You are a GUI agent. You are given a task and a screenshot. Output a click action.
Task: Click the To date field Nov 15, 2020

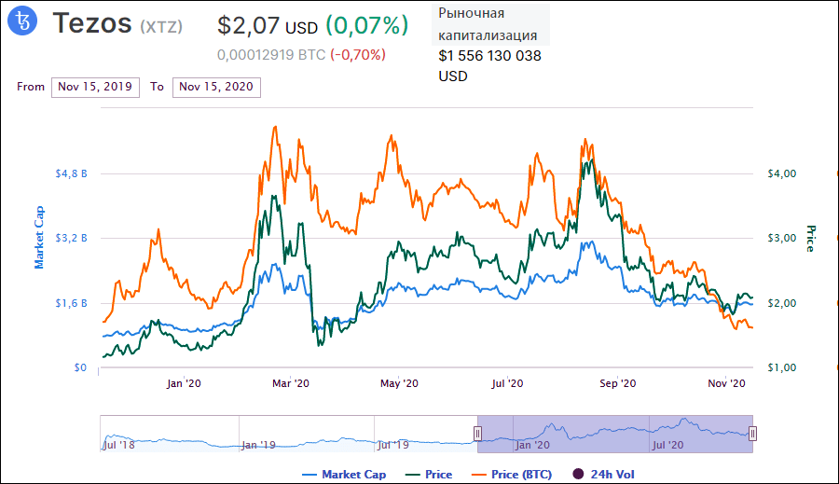[216, 87]
